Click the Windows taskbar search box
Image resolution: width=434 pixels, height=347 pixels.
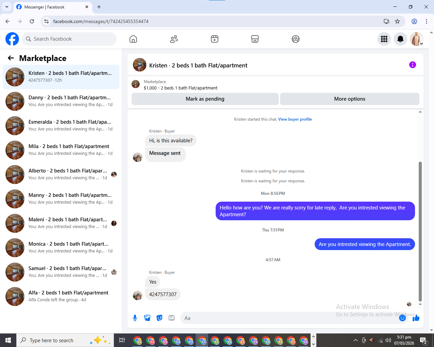pos(64,340)
